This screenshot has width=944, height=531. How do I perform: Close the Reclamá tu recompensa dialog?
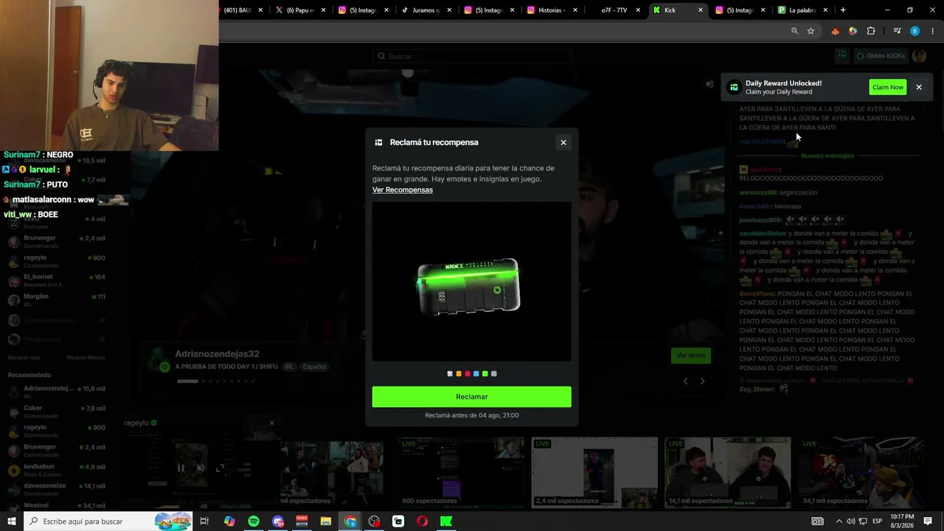click(x=563, y=142)
